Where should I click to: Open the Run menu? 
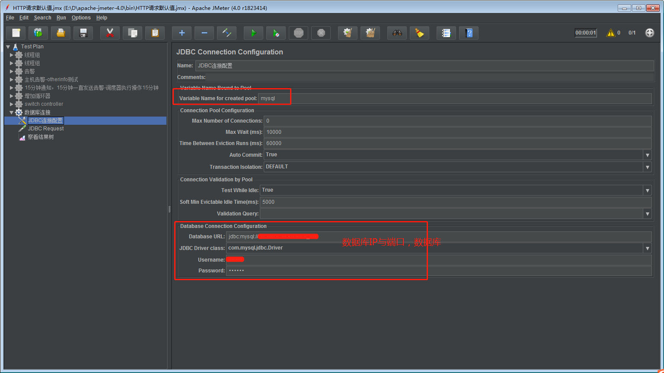(61, 18)
